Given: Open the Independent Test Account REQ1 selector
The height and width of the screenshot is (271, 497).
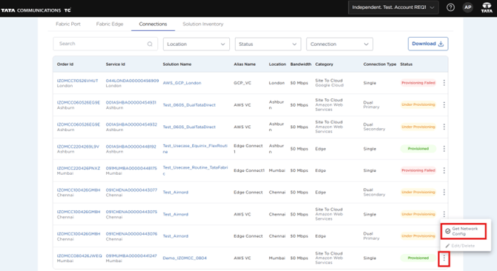Looking at the screenshot, I should pyautogui.click(x=393, y=7).
